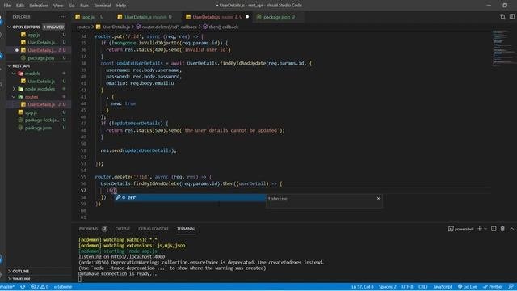Screen dimensions: 517x291
Task: Switch to the package.json editor tab
Action: 279,17
